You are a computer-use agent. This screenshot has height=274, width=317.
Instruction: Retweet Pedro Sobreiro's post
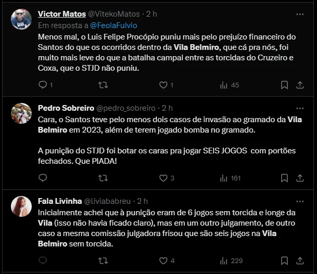[103, 178]
